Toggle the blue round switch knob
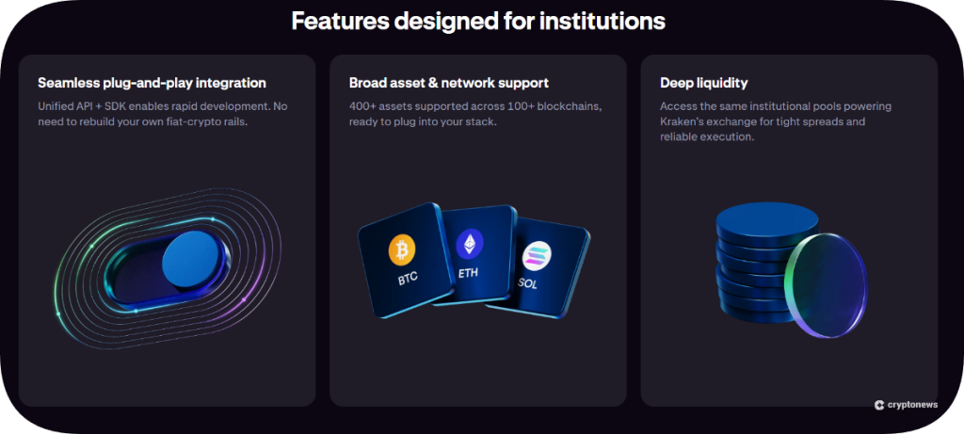 point(193,263)
